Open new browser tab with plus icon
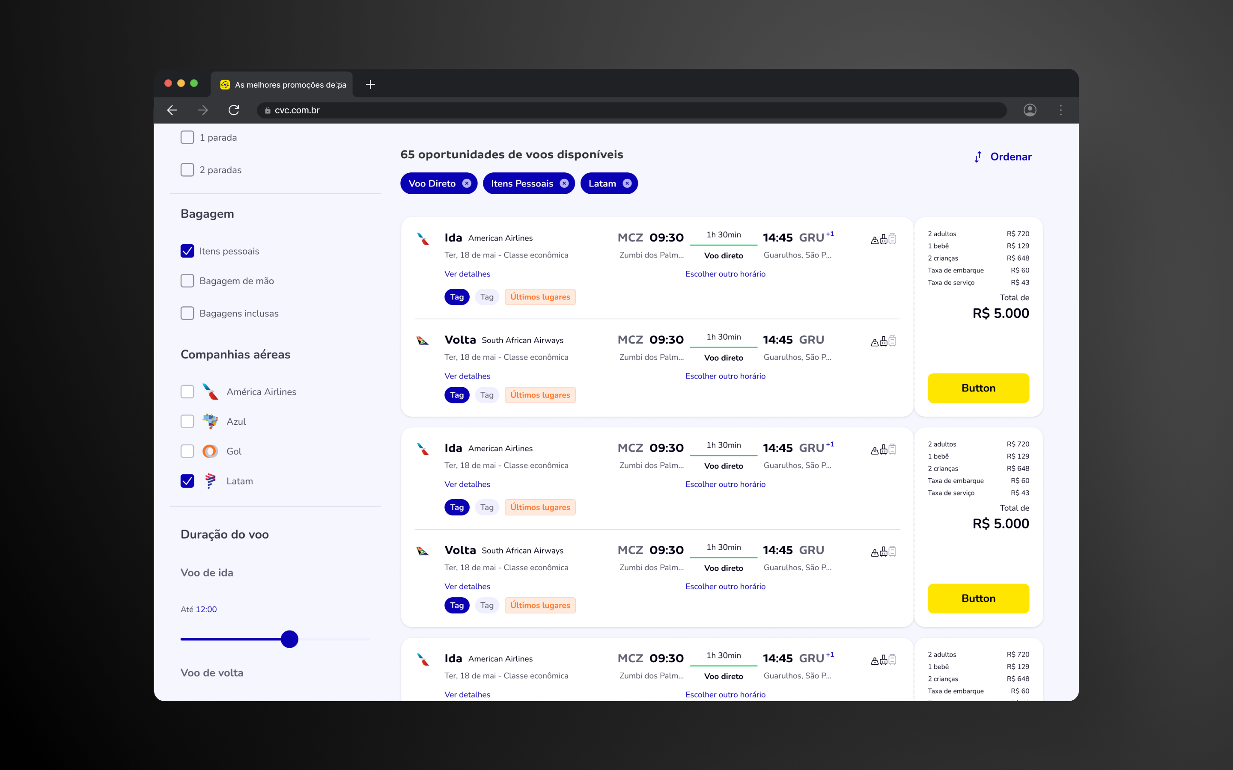Screen dimensions: 1233x770 point(370,85)
